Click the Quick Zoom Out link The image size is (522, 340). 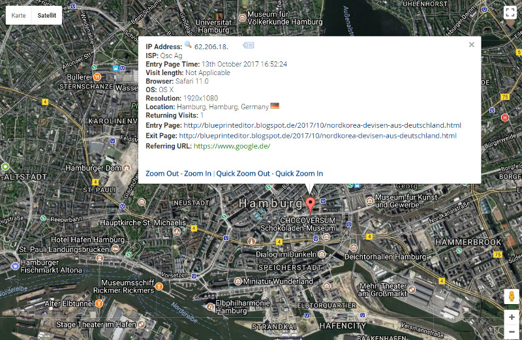pyautogui.click(x=243, y=174)
